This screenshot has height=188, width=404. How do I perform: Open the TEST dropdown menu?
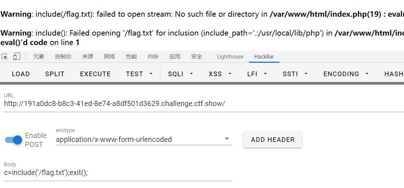pyautogui.click(x=139, y=74)
